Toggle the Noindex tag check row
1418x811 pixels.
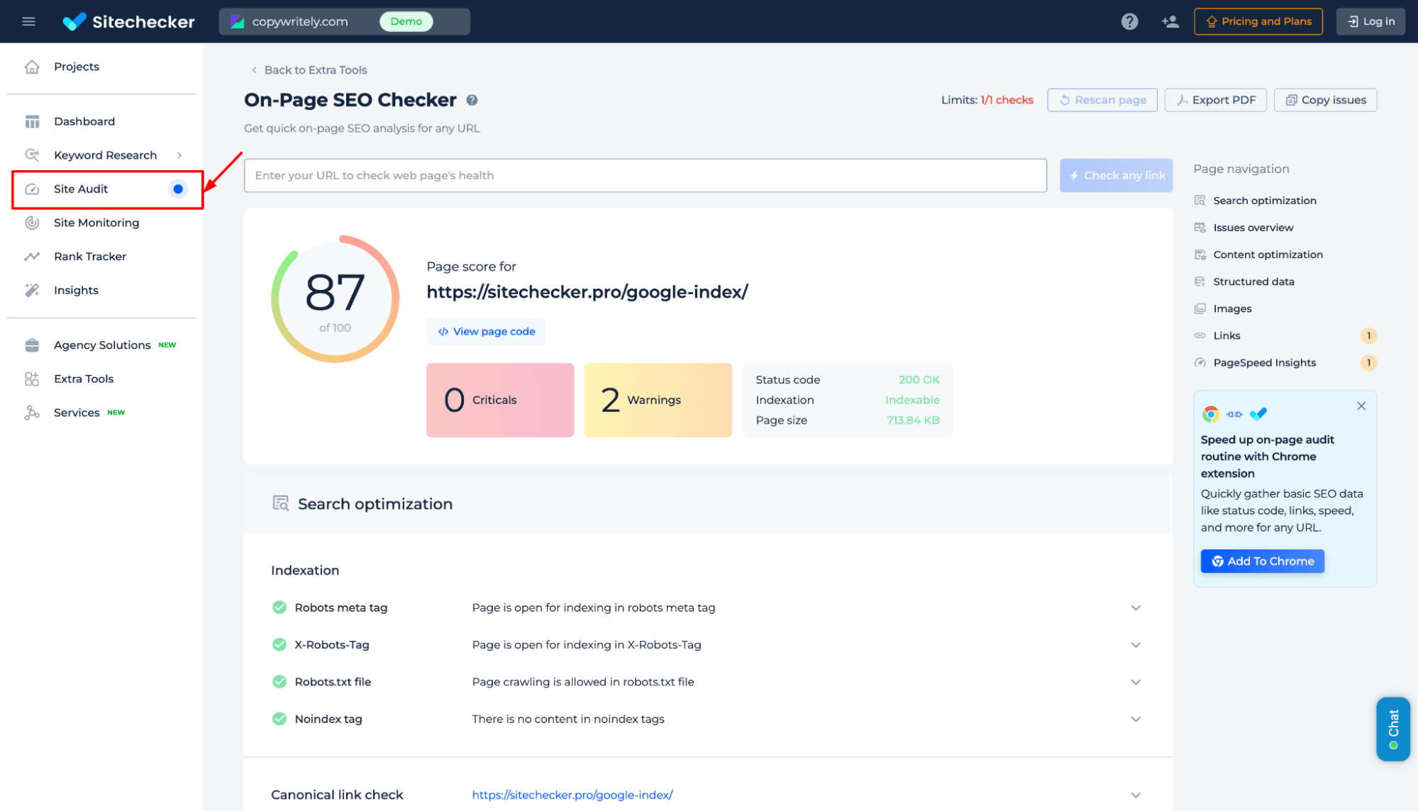point(1136,719)
